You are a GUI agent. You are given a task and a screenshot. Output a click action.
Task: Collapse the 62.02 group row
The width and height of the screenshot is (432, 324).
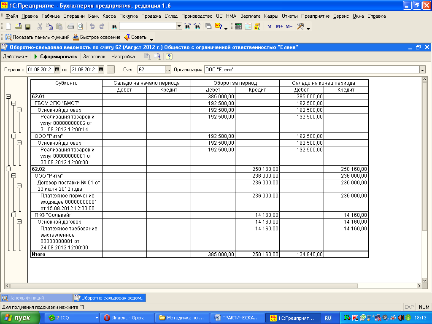8,169
